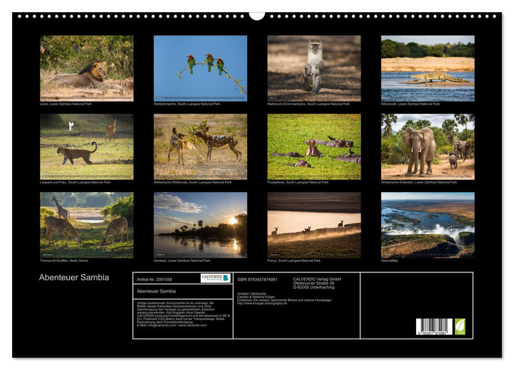514x370 pixels.
Task: Select the Abenteuer Sambia title
Action: pos(75,276)
